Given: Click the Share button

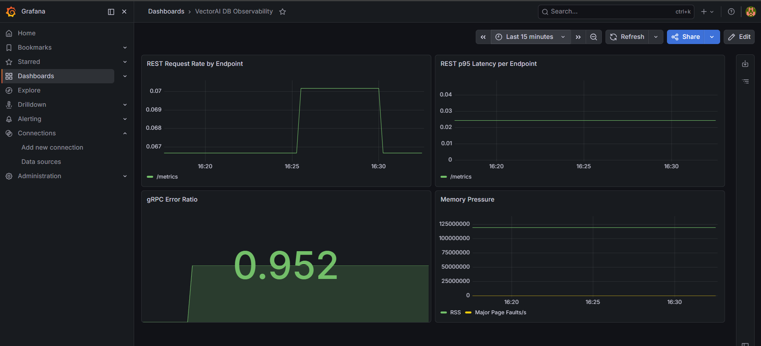Looking at the screenshot, I should pyautogui.click(x=686, y=37).
